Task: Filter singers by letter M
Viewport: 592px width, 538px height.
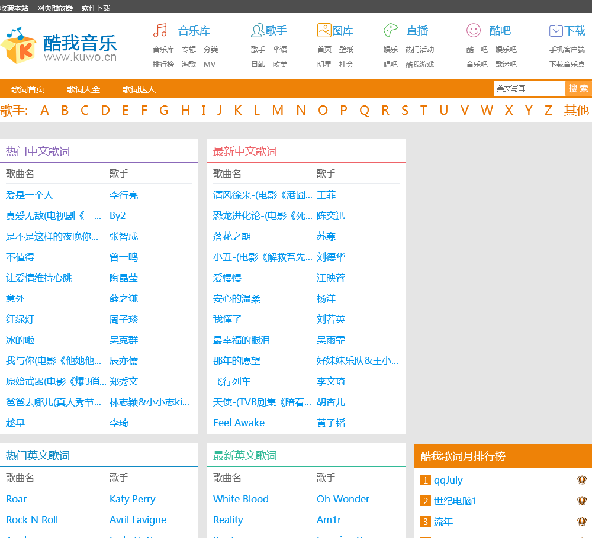Action: (278, 110)
